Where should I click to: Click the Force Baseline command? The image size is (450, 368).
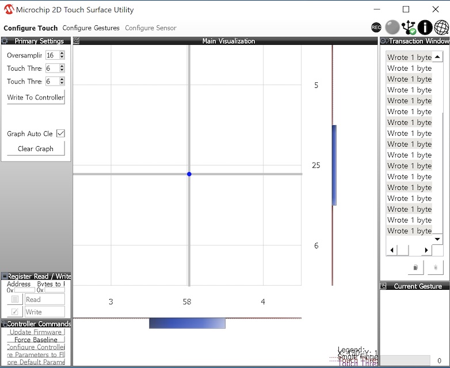click(x=36, y=340)
